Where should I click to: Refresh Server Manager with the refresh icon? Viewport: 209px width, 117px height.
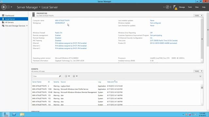[x=168, y=7]
